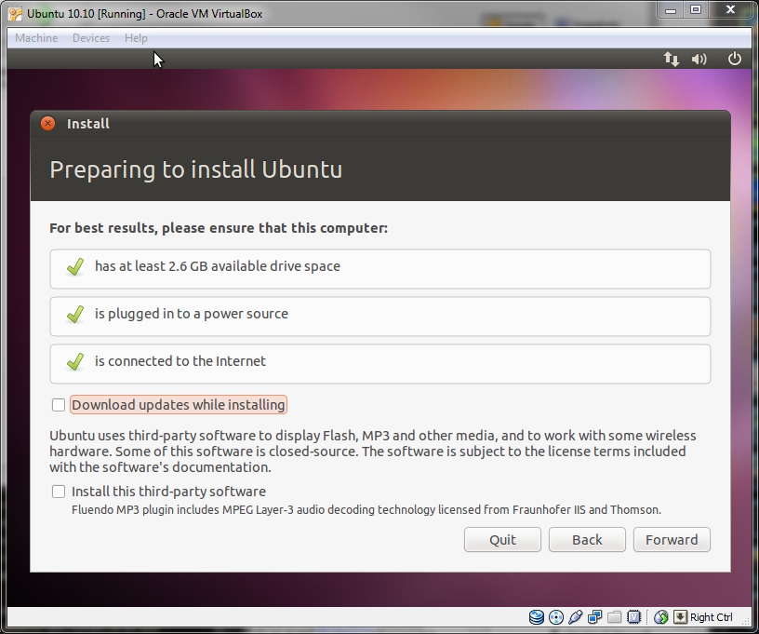Click Forward to continue installation
Screen dimensions: 759x634
tap(672, 540)
